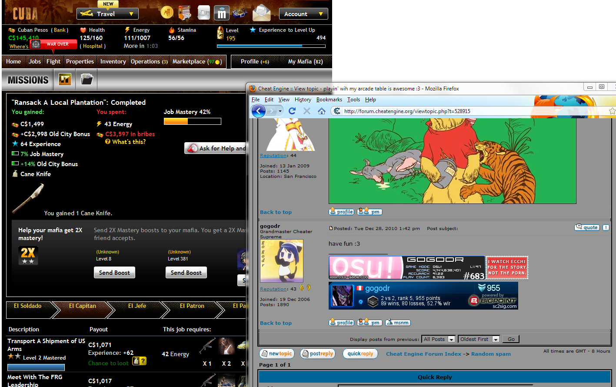Click the 'new topic' forum button
616x387 pixels.
point(277,354)
